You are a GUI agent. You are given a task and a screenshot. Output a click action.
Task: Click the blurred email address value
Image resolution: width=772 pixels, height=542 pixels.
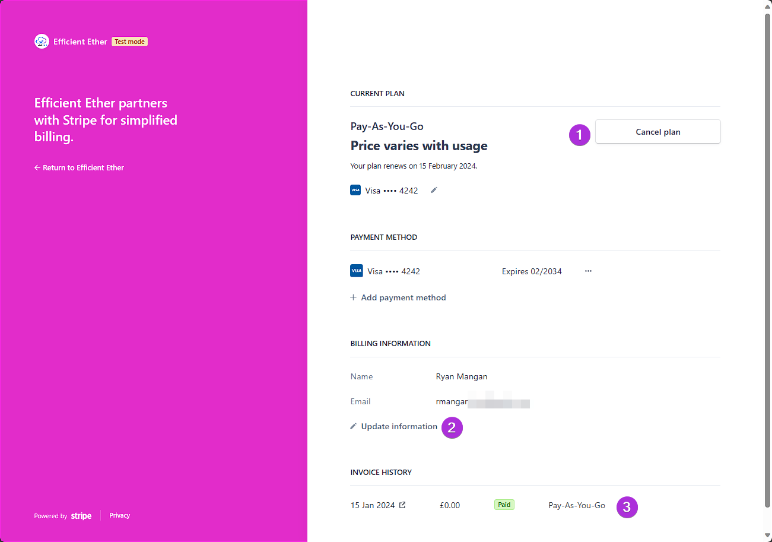click(483, 402)
